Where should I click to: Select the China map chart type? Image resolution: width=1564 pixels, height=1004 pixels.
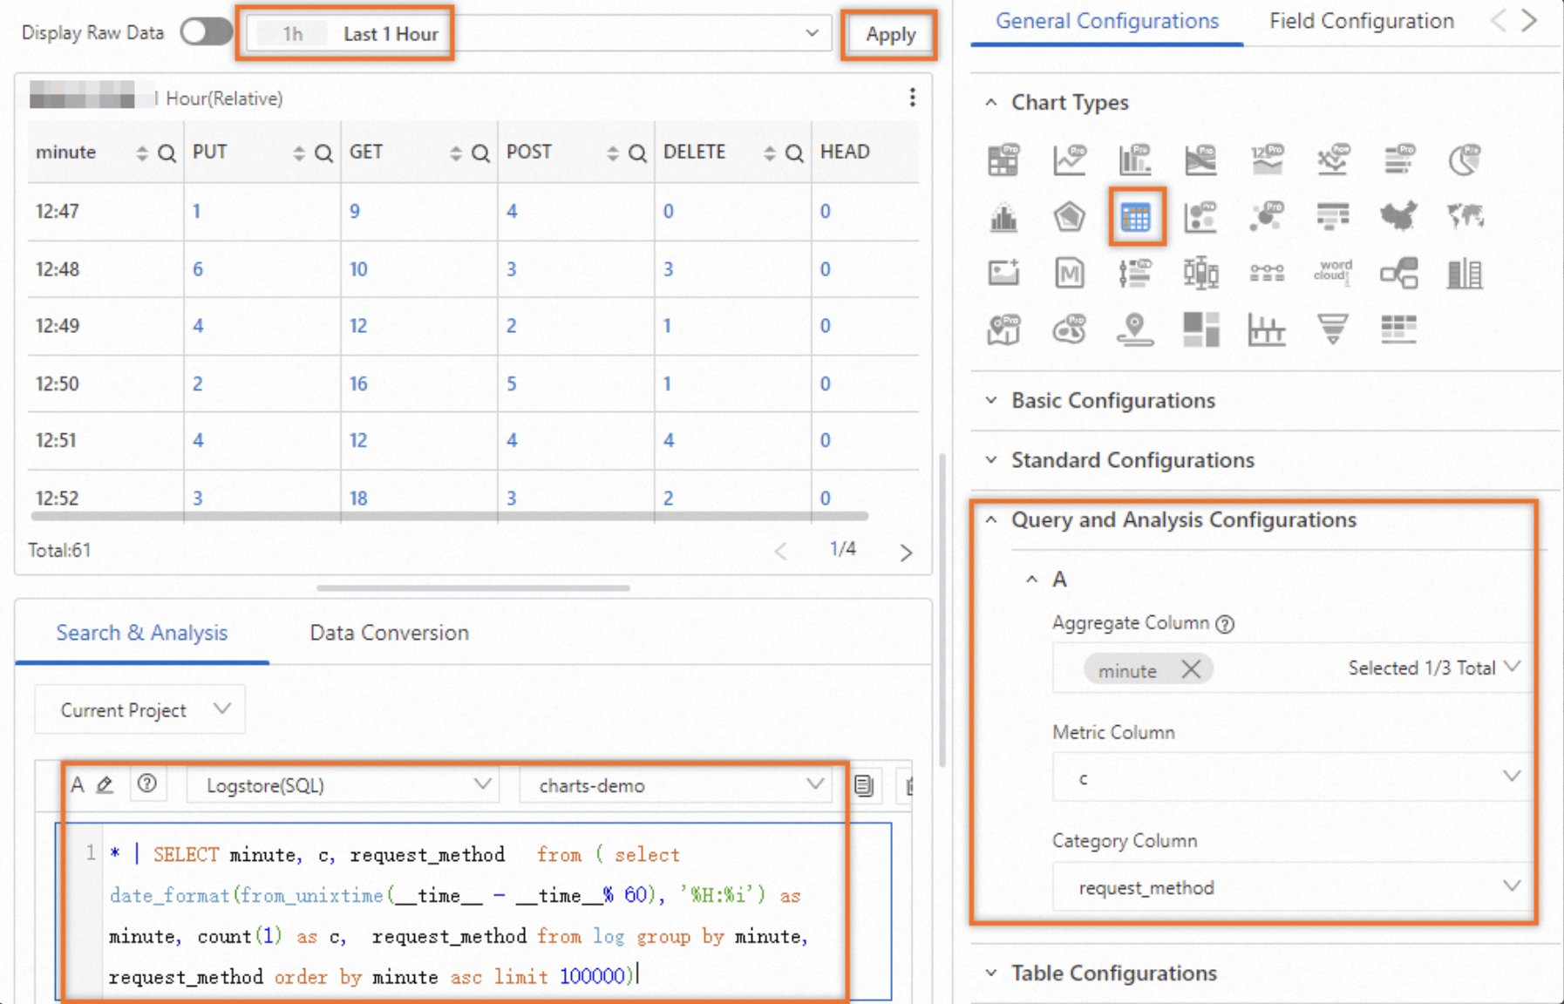[x=1399, y=217]
